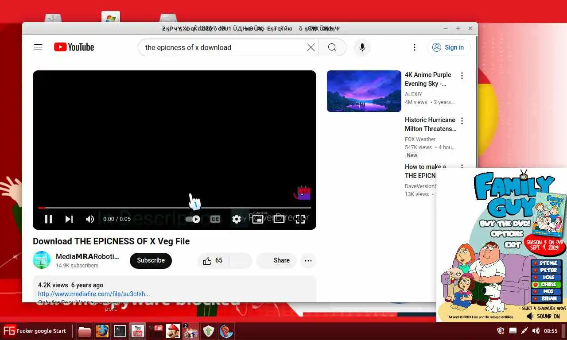Toggle the autoplay switch in the player
This screenshot has width=567, height=340.
193,219
